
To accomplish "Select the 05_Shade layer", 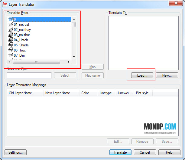I will [x=21, y=45].
